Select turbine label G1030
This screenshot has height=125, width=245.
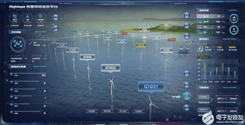87,57
